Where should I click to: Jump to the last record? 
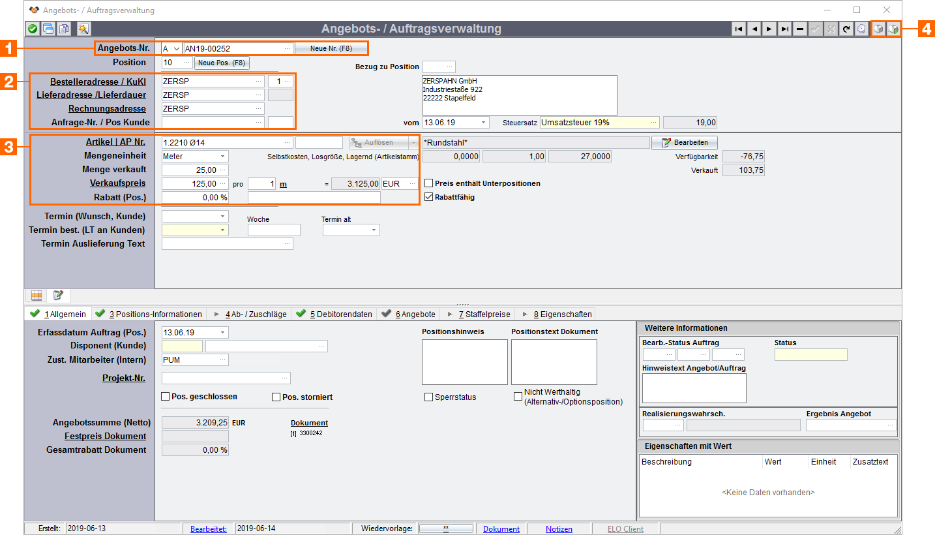(785, 29)
